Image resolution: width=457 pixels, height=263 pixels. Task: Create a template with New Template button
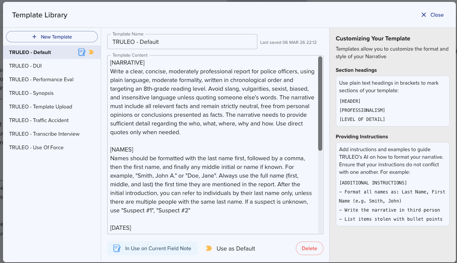[x=52, y=37]
